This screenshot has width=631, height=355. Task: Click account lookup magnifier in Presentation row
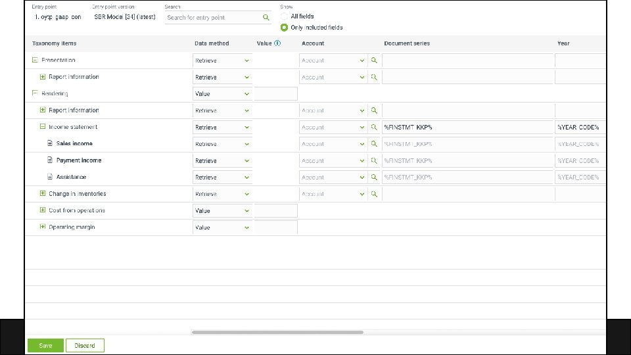(x=373, y=60)
